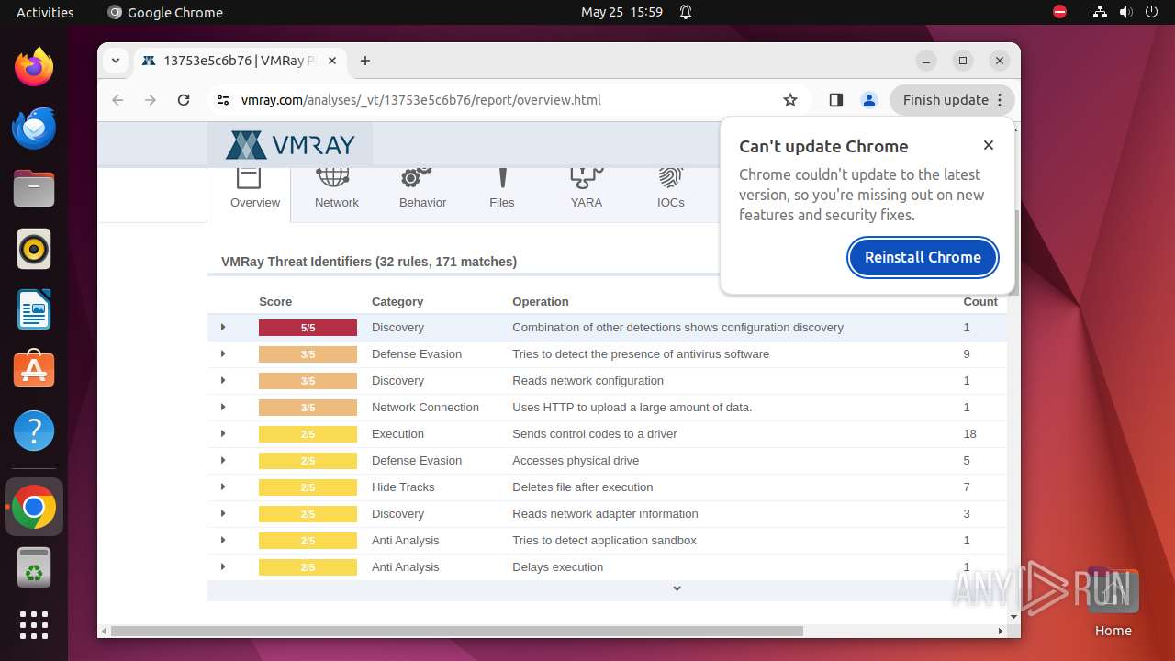The image size is (1175, 661).
Task: Click the 5/5 red score bar
Action: 308,328
